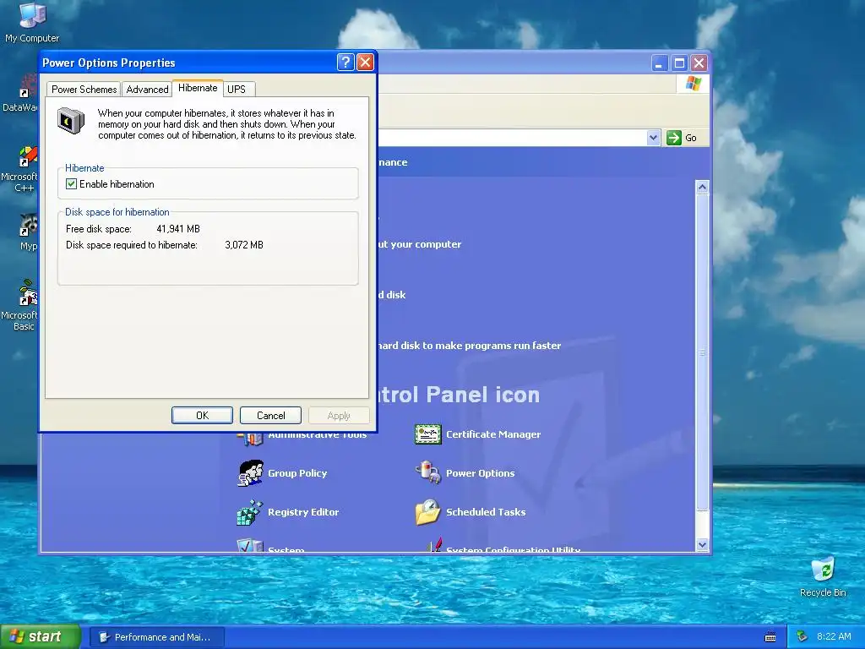Click the Windows flag logo in toolbar
Image resolution: width=865 pixels, height=649 pixels.
[693, 84]
